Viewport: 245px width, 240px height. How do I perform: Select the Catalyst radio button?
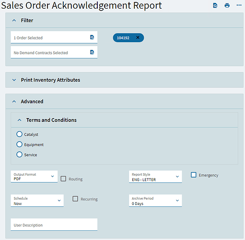(x=19, y=134)
